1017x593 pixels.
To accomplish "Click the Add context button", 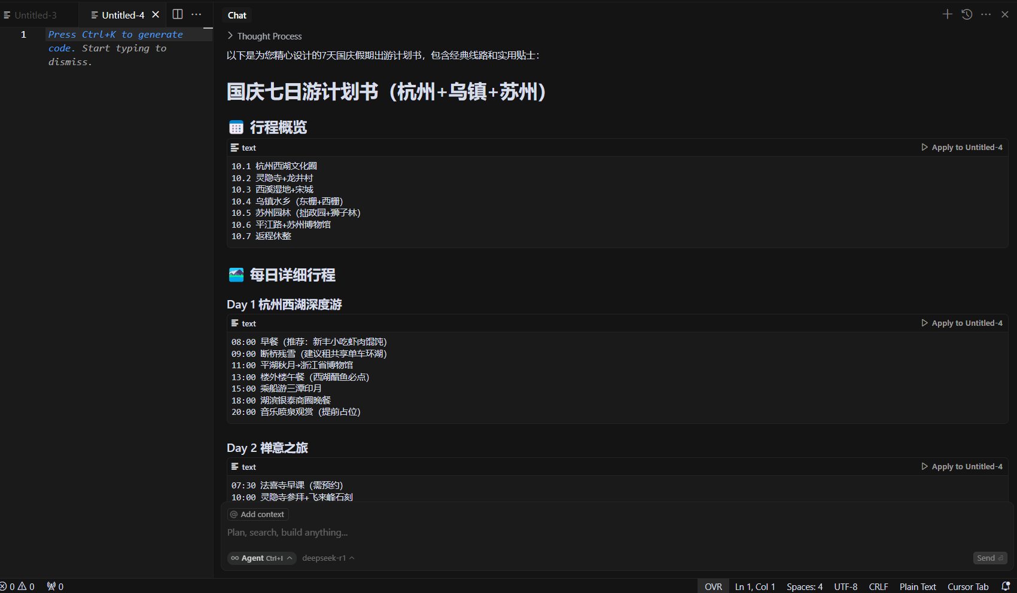I will [x=258, y=514].
